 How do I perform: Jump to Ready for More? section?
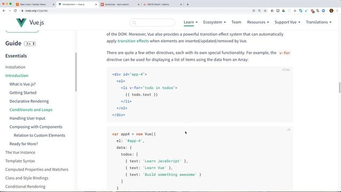23,144
